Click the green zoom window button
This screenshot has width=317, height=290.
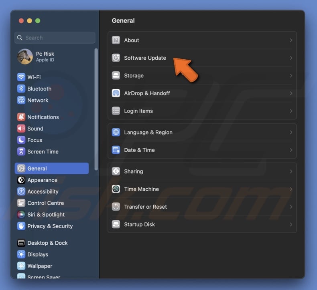pyautogui.click(x=38, y=21)
